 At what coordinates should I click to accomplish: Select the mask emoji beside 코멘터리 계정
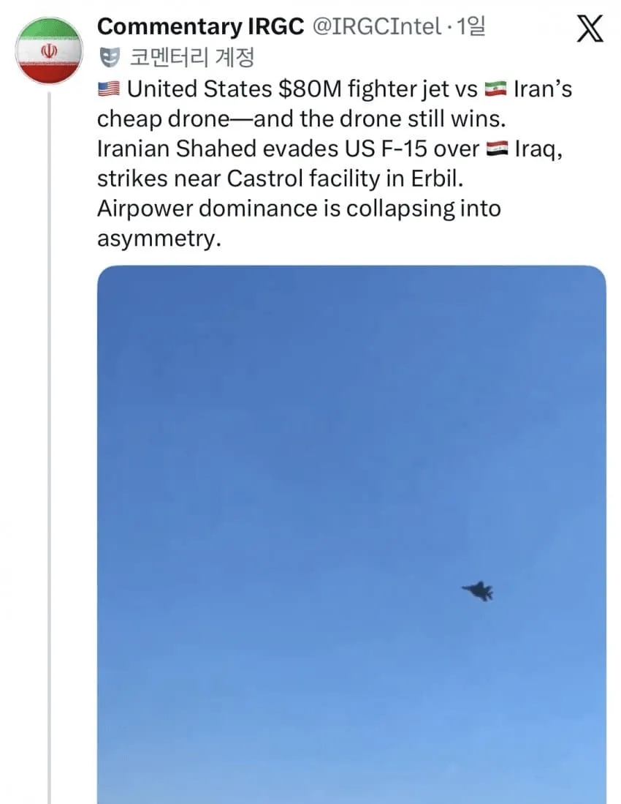108,56
